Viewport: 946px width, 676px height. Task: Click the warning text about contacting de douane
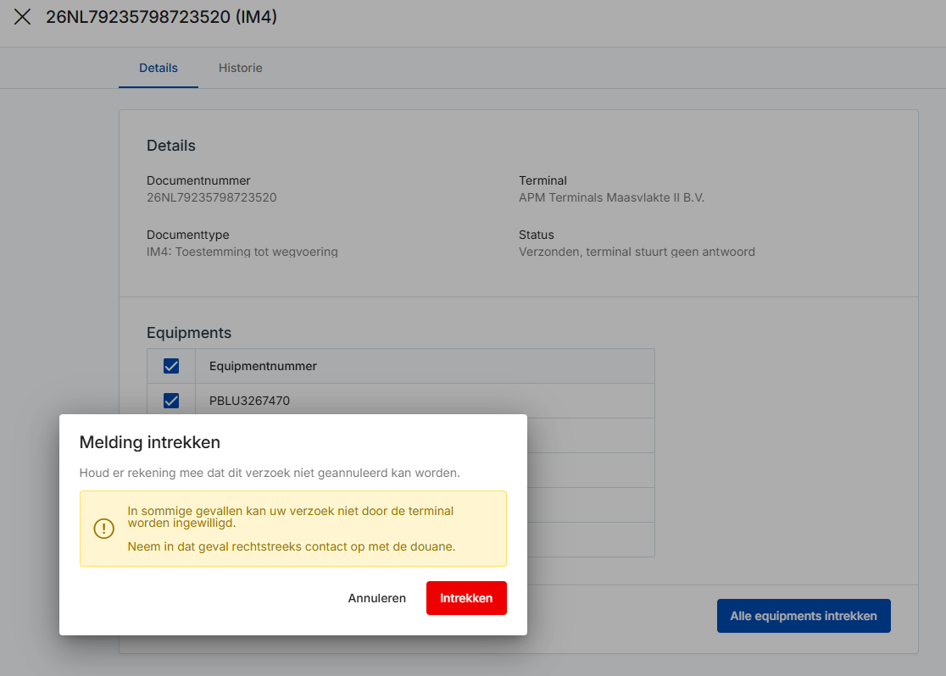pyautogui.click(x=292, y=547)
